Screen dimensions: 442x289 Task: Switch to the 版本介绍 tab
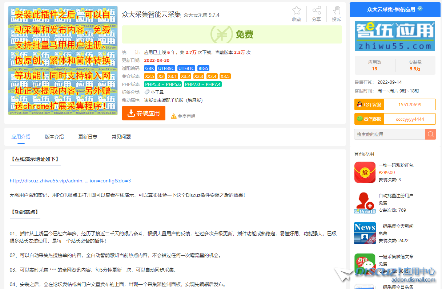pyautogui.click(x=54, y=137)
